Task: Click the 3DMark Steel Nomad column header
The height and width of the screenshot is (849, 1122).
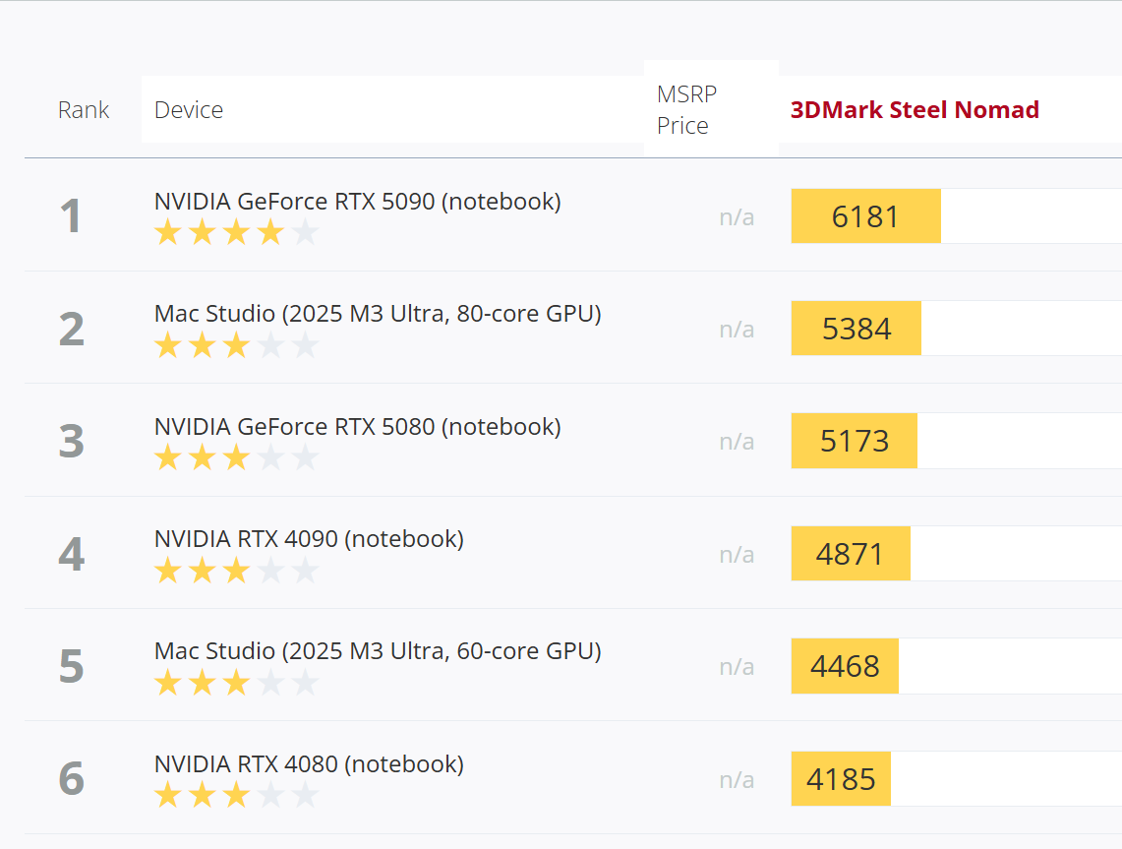Action: coord(915,109)
